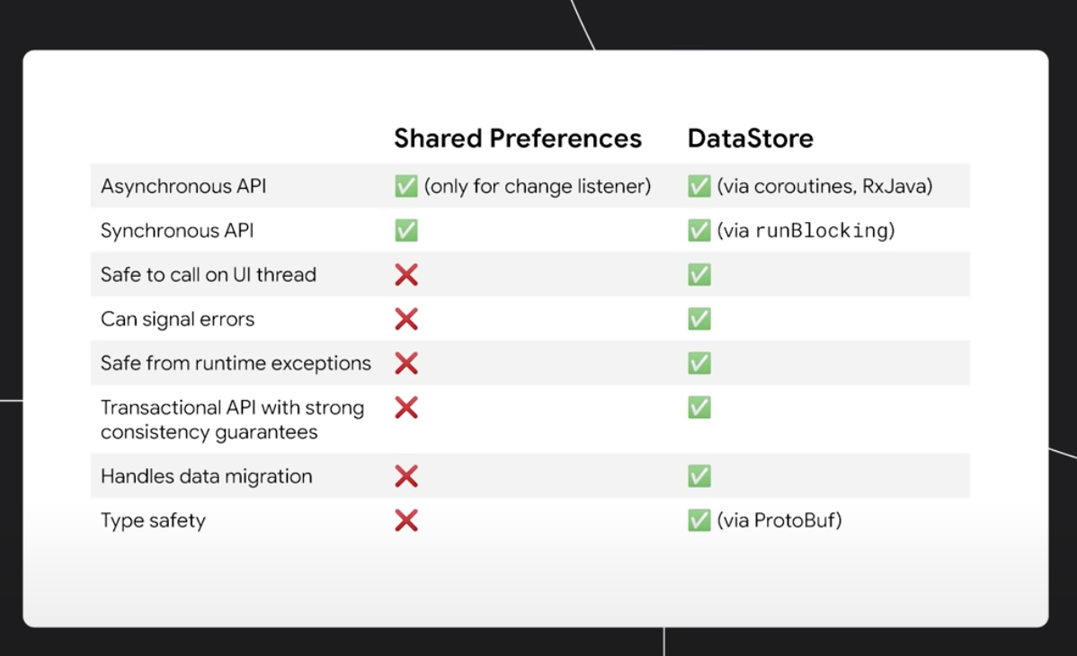Select the Type safety row label
Viewport: 1077px width, 656px height.
(153, 520)
